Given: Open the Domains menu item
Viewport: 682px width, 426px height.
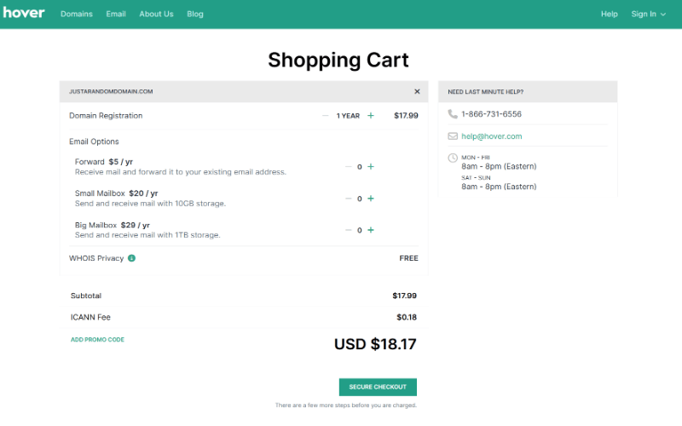Looking at the screenshot, I should coord(77,14).
